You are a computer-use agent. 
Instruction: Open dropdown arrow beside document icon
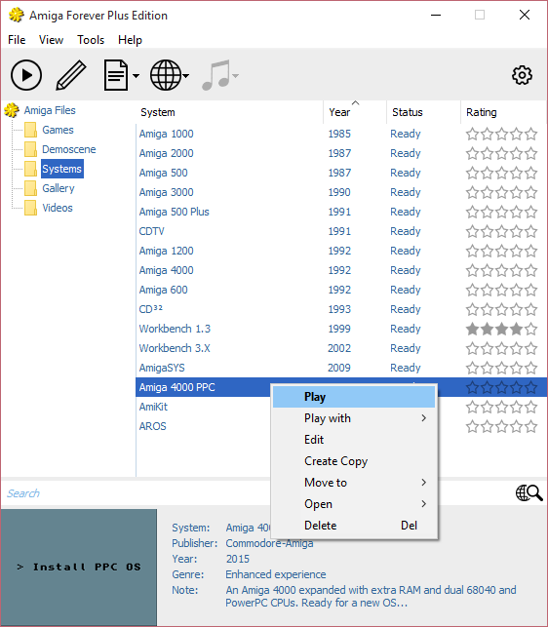[136, 76]
